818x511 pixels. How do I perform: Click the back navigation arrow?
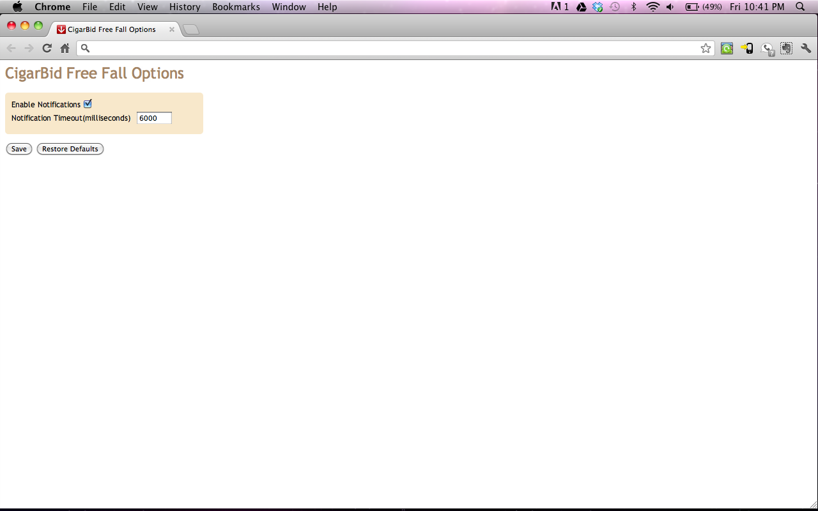pos(11,49)
